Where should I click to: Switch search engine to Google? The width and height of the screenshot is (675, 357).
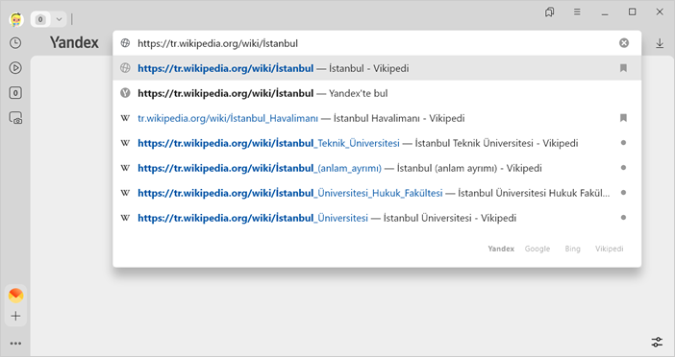pyautogui.click(x=537, y=249)
